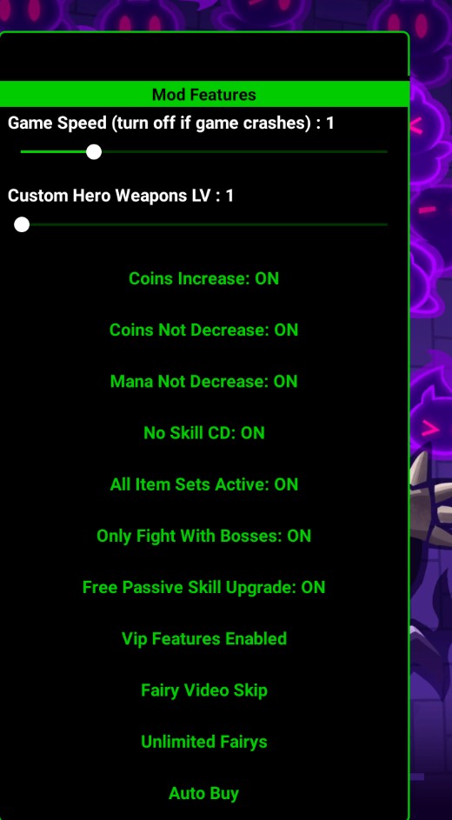This screenshot has width=452, height=820.
Task: Toggle Coins Not Decrease setting
Action: click(203, 330)
